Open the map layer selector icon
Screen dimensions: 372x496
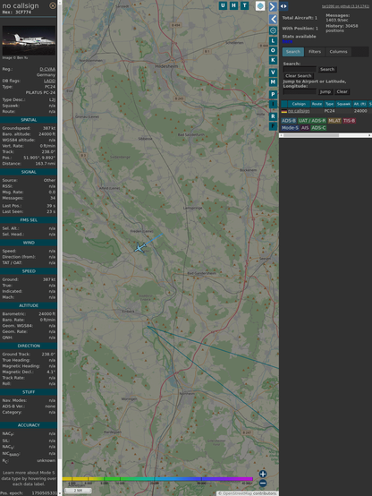click(260, 6)
